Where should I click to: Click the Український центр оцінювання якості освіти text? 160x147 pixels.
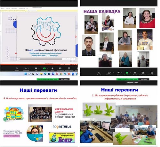coord(65,113)
